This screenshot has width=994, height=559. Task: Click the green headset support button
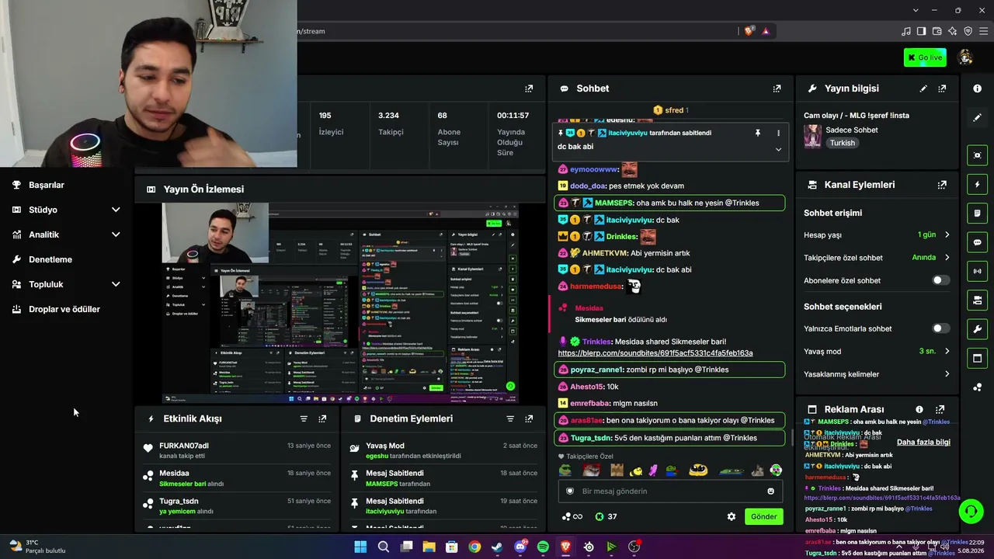[x=971, y=511]
